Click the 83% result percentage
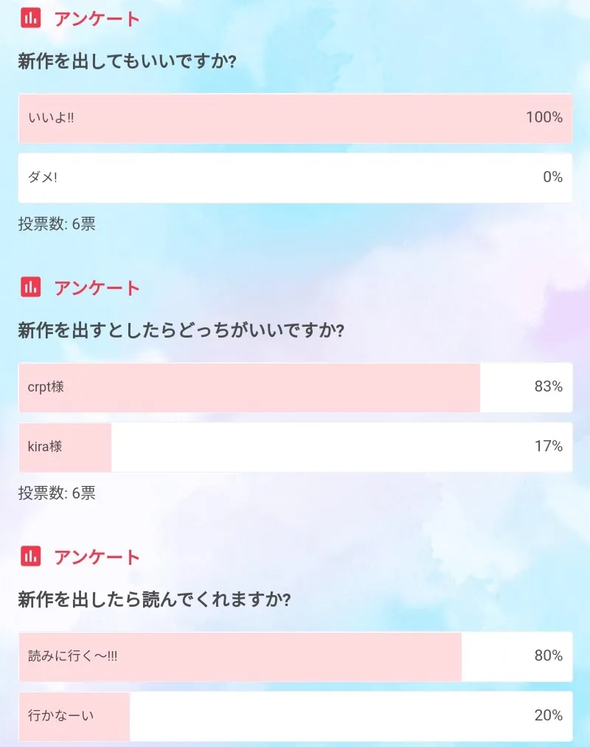This screenshot has width=590, height=747. 548,387
